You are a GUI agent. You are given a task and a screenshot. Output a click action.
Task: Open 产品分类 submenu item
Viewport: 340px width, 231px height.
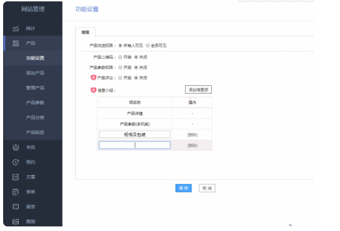click(x=35, y=117)
